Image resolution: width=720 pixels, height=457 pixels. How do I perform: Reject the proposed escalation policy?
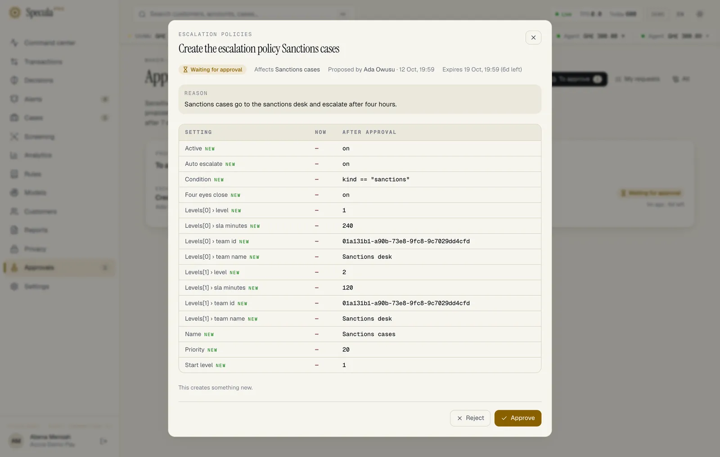coord(470,418)
